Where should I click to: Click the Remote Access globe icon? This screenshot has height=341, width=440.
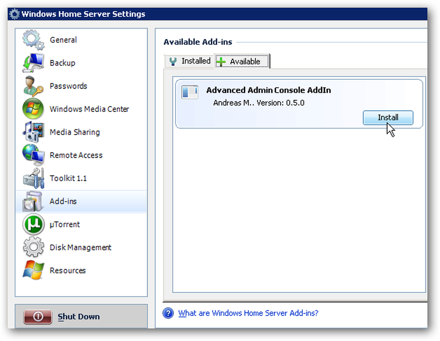coord(33,155)
